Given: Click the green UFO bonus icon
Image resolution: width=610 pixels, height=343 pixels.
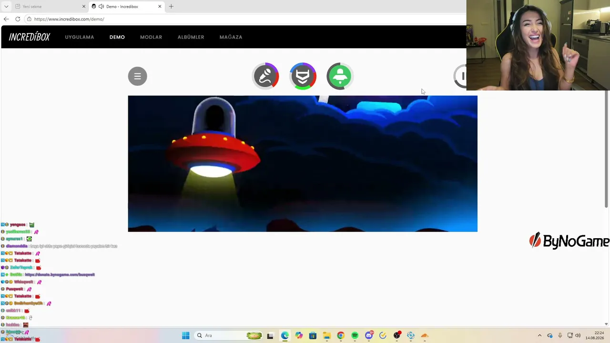Looking at the screenshot, I should click(x=340, y=76).
